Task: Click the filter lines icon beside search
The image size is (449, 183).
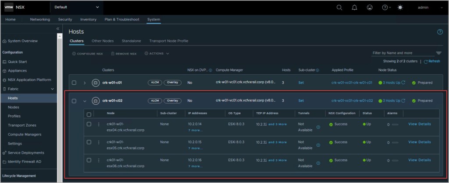Action: click(x=438, y=53)
